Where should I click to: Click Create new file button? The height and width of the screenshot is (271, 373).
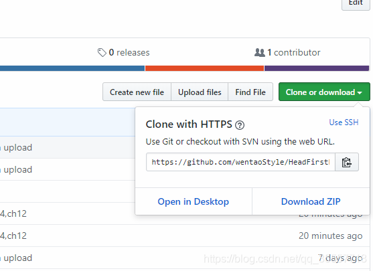[137, 92]
